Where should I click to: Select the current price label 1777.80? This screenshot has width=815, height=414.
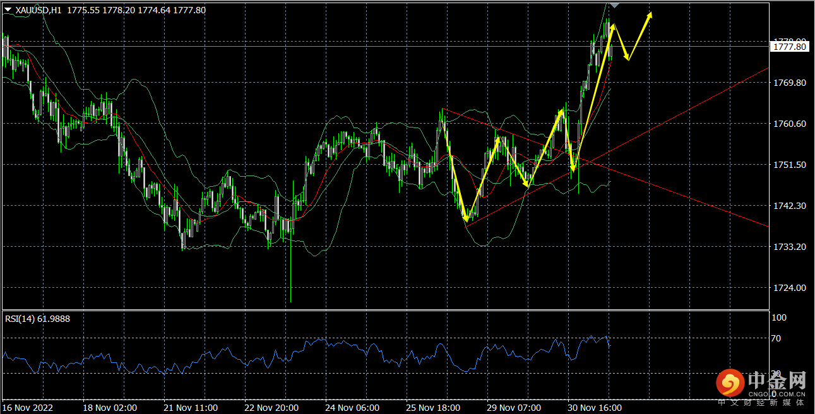tap(789, 47)
